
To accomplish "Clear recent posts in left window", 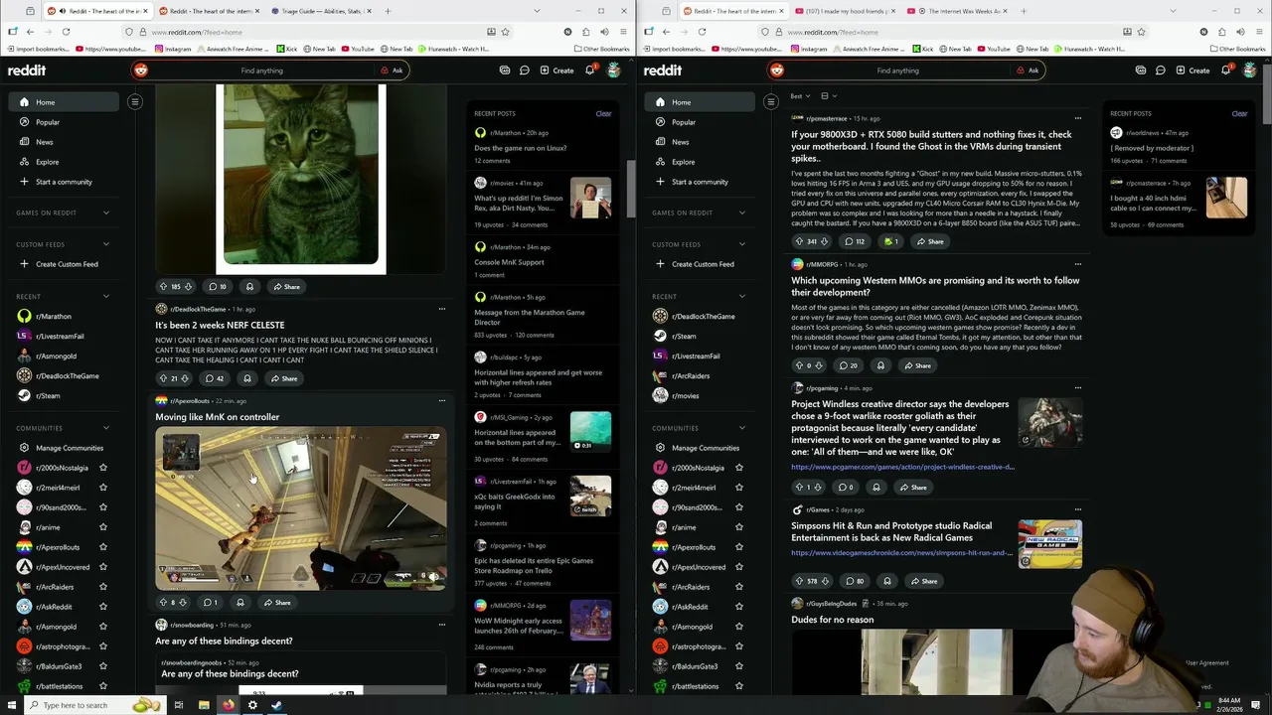I will pos(603,113).
